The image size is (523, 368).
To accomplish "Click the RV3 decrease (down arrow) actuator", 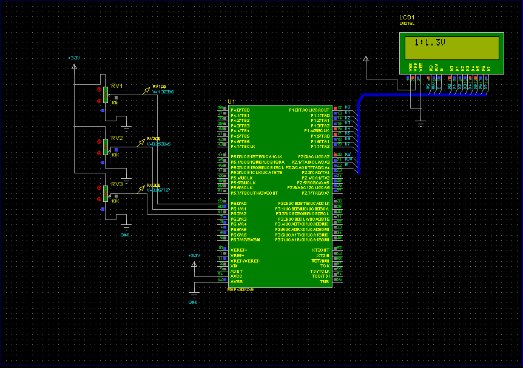I will [99, 199].
